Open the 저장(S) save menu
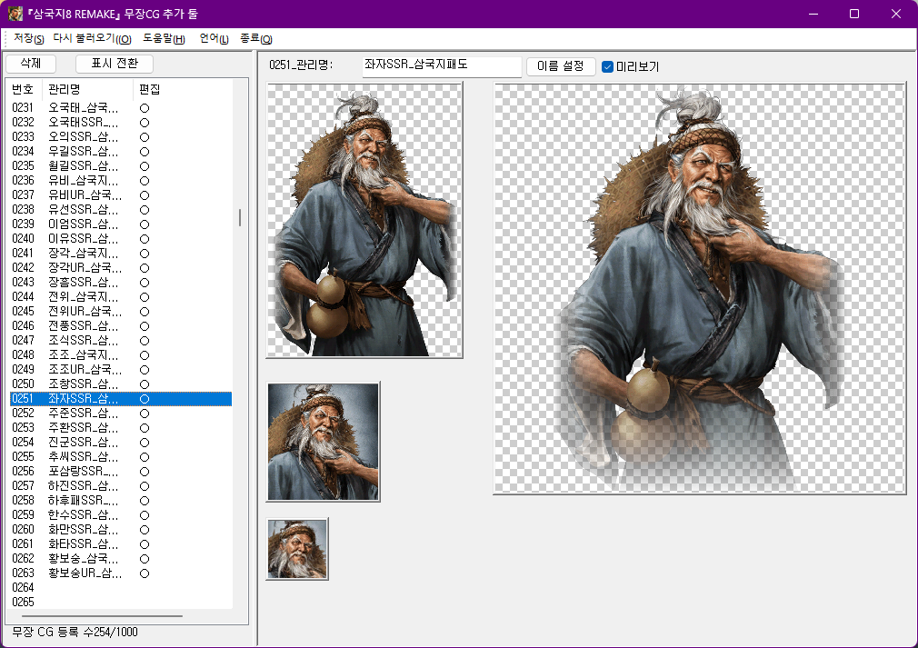 coord(29,39)
